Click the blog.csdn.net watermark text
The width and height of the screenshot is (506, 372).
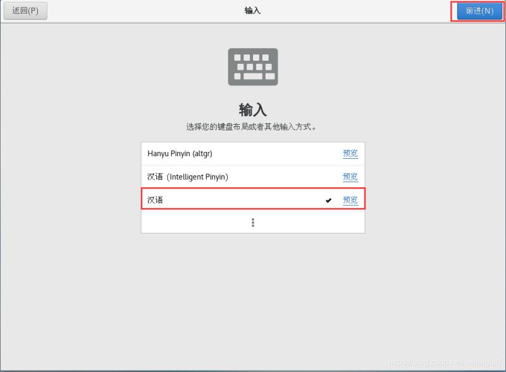[x=445, y=363]
